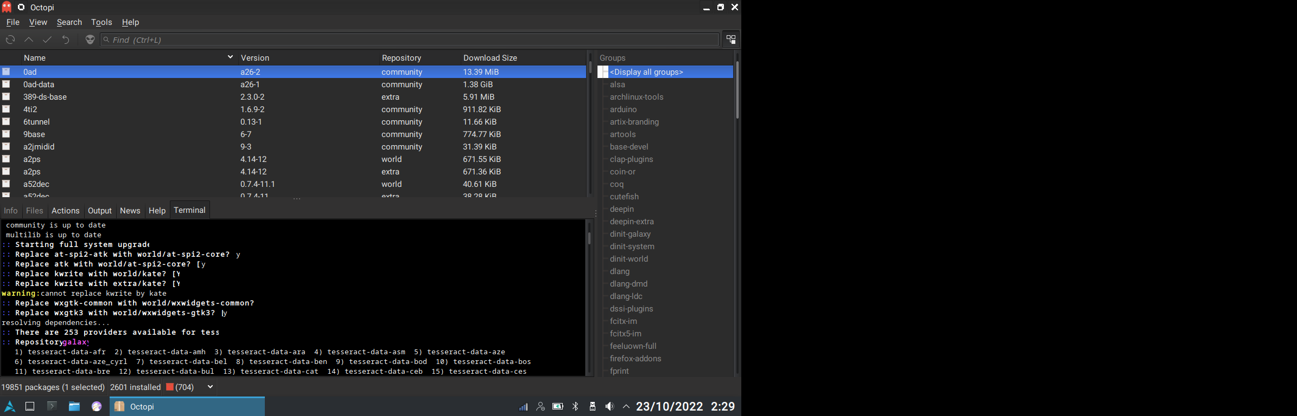Screen dimensions: 1297x416
Task: Select the deepin-extra group
Action: tap(632, 221)
